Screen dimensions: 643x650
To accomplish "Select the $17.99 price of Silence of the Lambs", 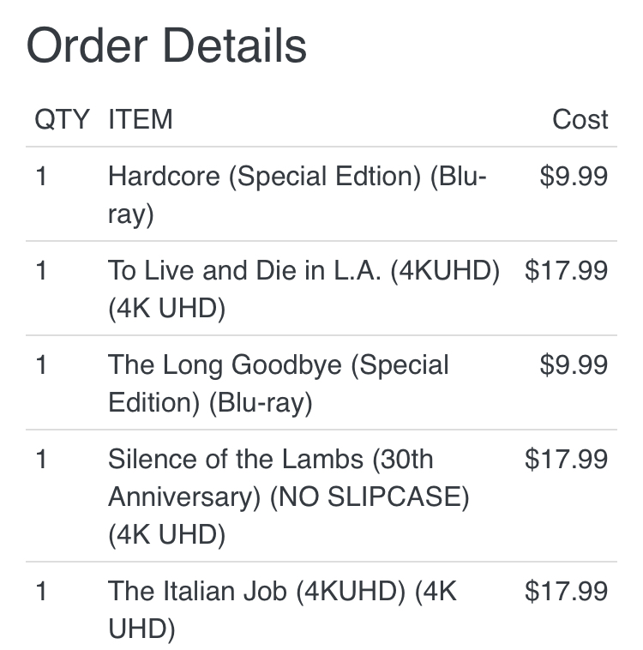I will [x=566, y=460].
